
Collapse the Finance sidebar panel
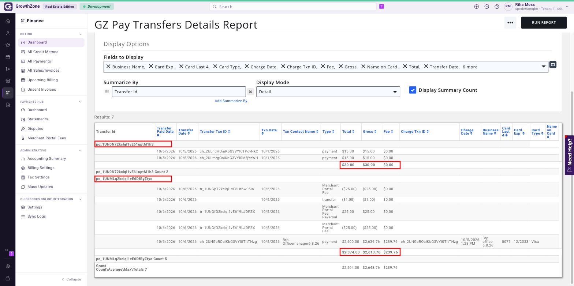tap(71, 279)
